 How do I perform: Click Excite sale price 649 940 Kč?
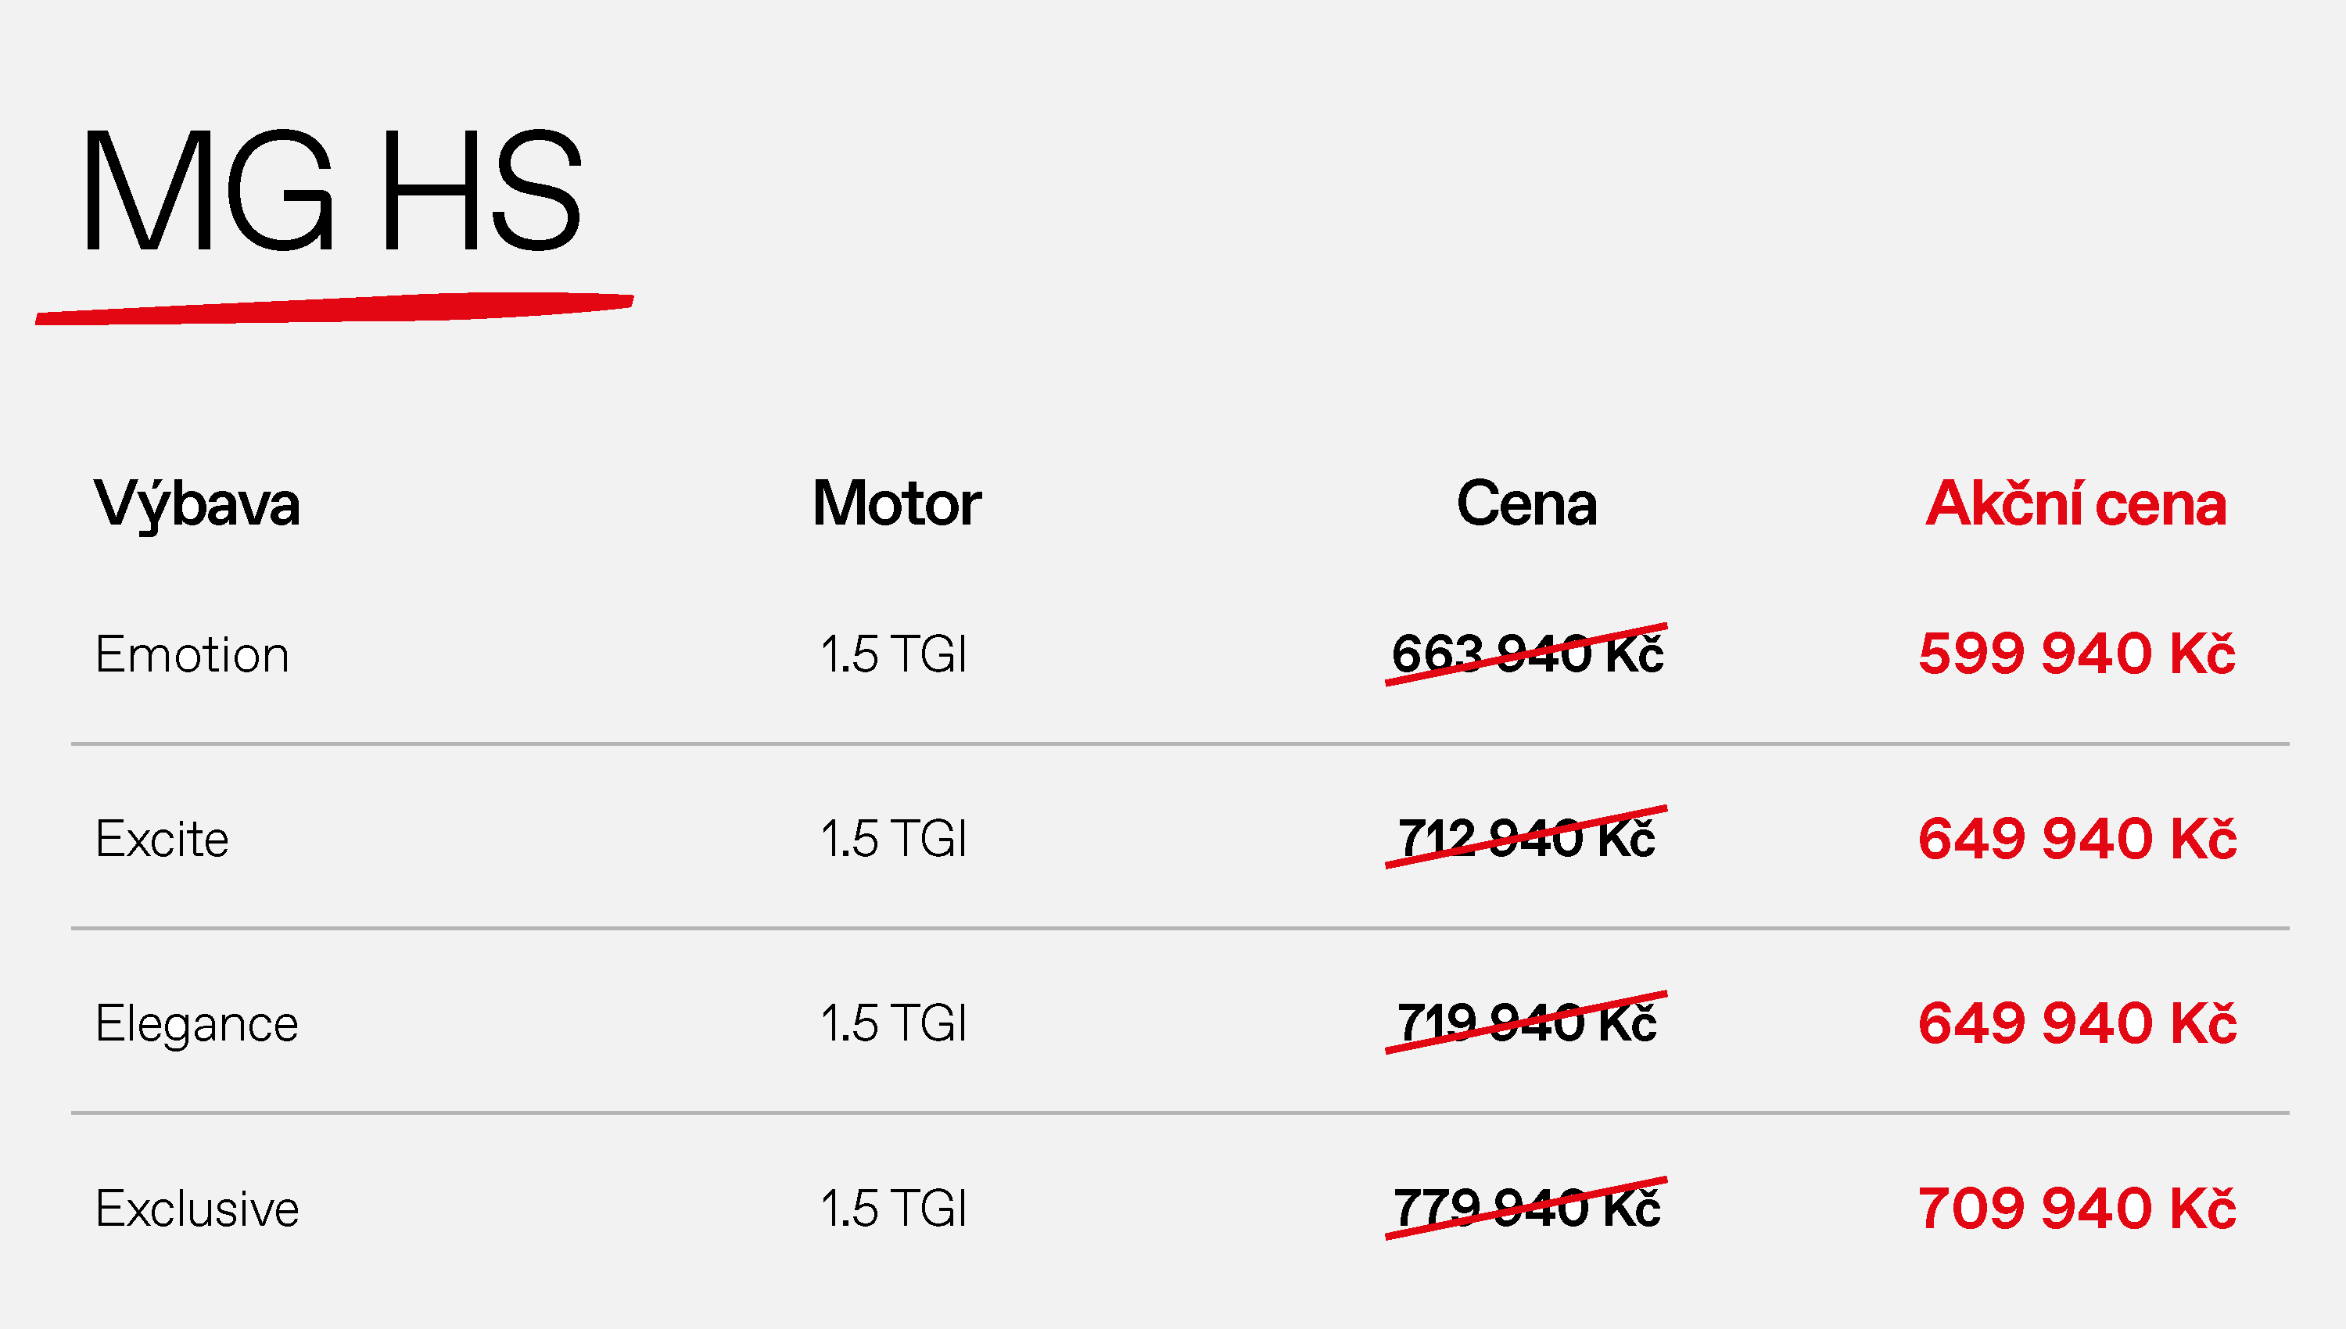click(x=2077, y=838)
